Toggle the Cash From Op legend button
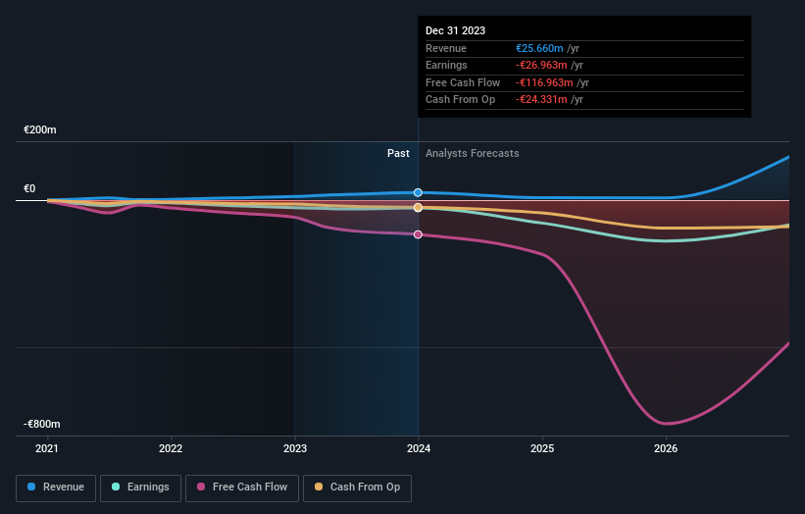Image resolution: width=805 pixels, height=514 pixels. coord(357,488)
